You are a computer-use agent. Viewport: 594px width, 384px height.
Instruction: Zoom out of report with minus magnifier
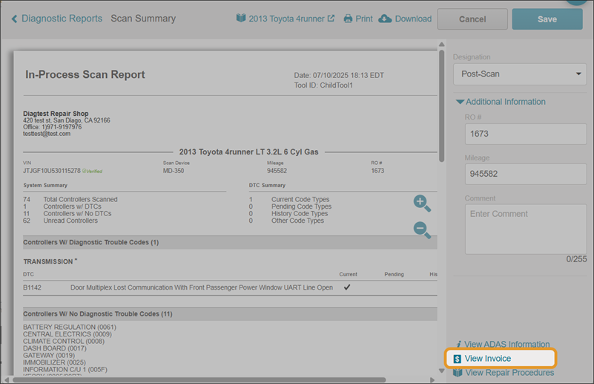click(422, 230)
